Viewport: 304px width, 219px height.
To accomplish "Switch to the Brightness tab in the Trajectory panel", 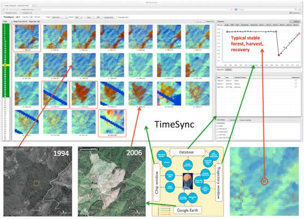I will click(x=244, y=25).
